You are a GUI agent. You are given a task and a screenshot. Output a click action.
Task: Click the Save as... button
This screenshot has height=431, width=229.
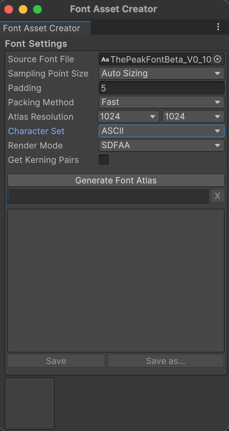[x=165, y=361]
